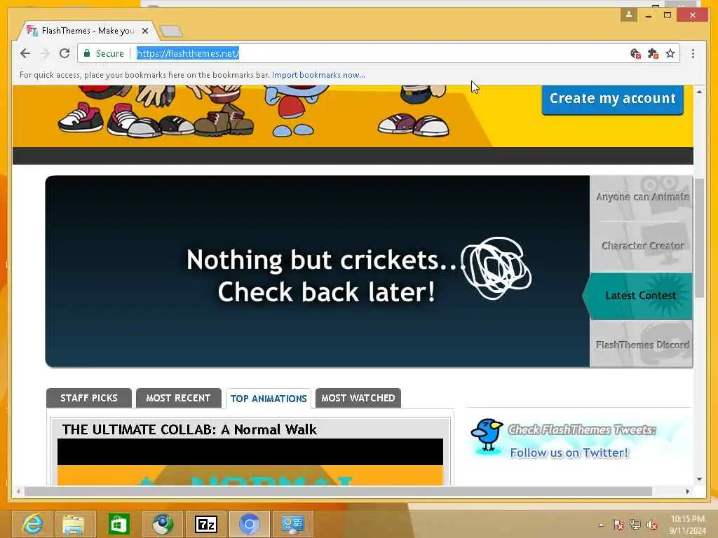Click the white scribble icon in the banner
718x538 pixels.
[496, 268]
